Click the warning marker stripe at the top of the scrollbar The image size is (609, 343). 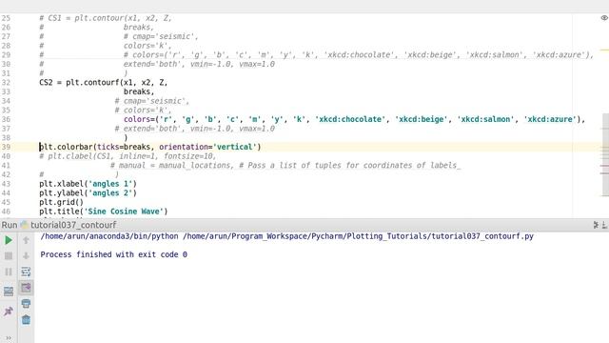(x=604, y=50)
